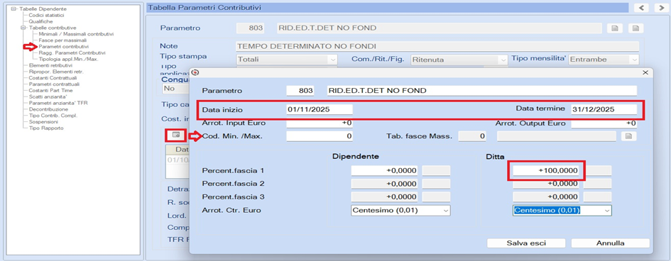Open Minimali / Massimali contributivi
Viewport: 671px width, 261px height.
pos(76,34)
